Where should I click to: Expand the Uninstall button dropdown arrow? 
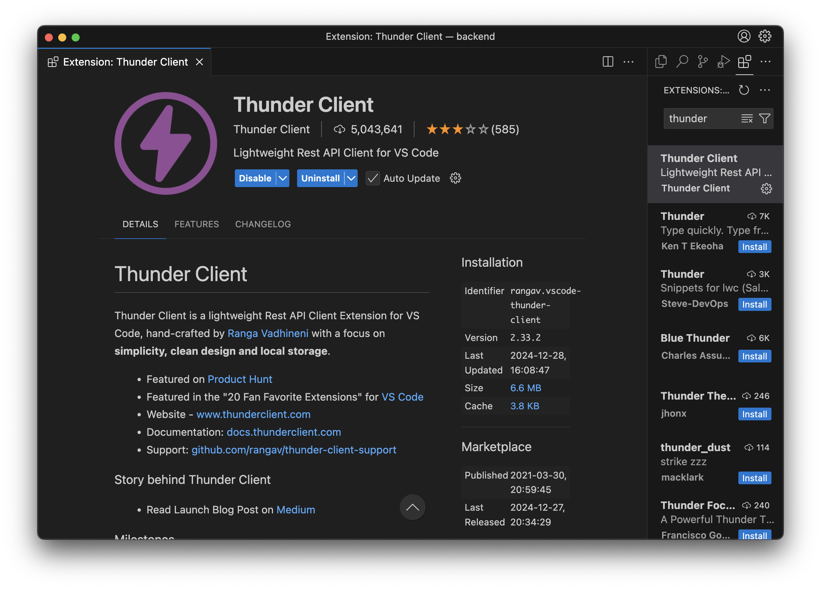click(x=350, y=178)
